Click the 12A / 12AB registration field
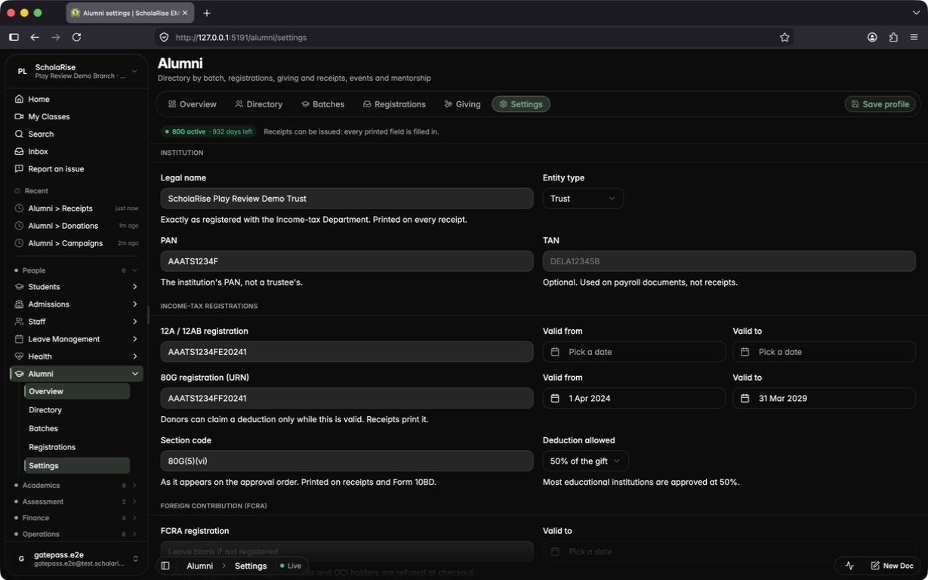This screenshot has width=928, height=580. point(347,352)
